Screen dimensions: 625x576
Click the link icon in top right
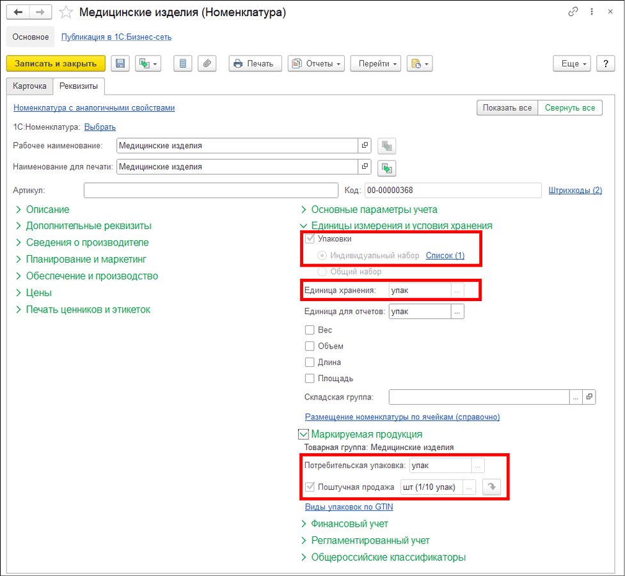(573, 12)
